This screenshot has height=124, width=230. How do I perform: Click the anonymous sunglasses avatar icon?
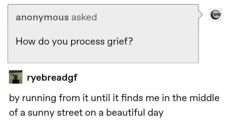[x=215, y=15]
